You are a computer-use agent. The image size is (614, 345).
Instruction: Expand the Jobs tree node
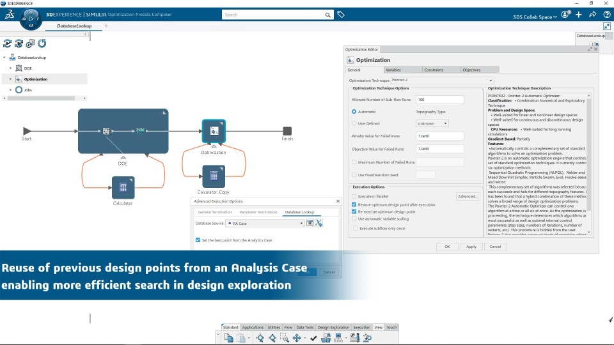(x=11, y=90)
